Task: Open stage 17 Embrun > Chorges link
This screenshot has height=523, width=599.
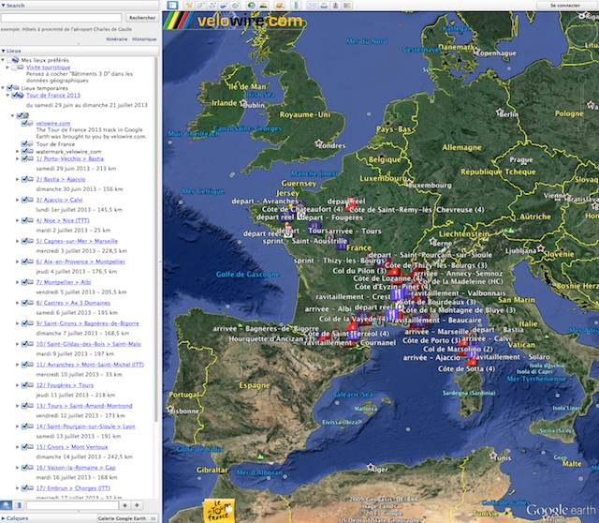Action: (x=73, y=488)
